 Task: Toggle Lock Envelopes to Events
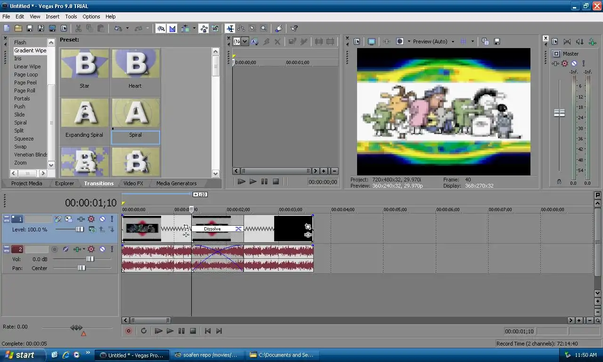(x=204, y=29)
